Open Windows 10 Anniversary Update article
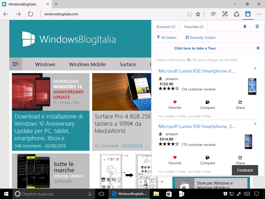 [x=49, y=127]
